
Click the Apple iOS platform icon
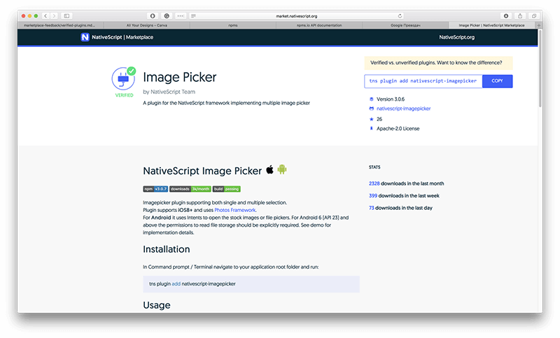click(270, 169)
